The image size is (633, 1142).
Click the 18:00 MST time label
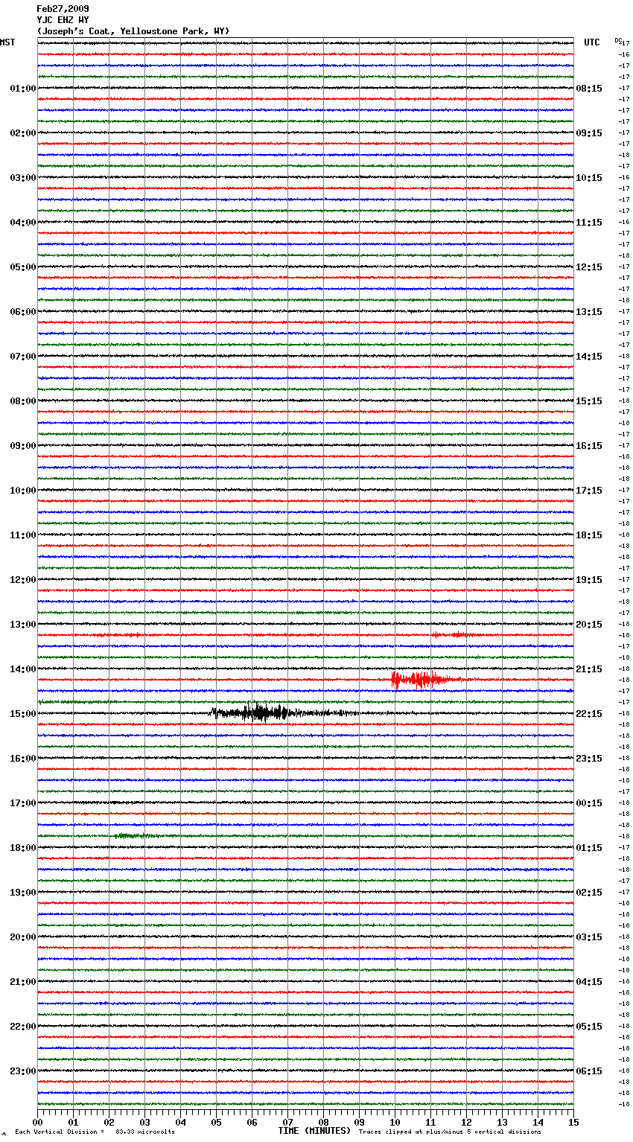click(23, 848)
